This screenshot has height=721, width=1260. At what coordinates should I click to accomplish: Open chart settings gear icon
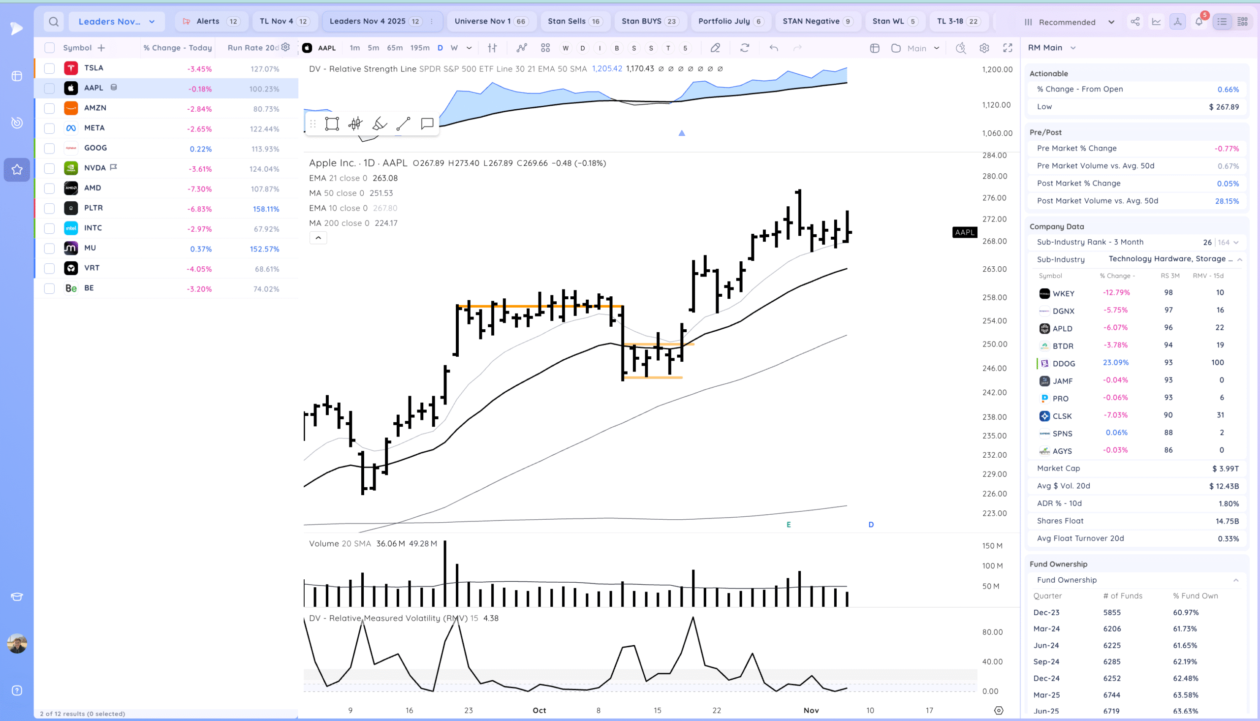(x=984, y=48)
